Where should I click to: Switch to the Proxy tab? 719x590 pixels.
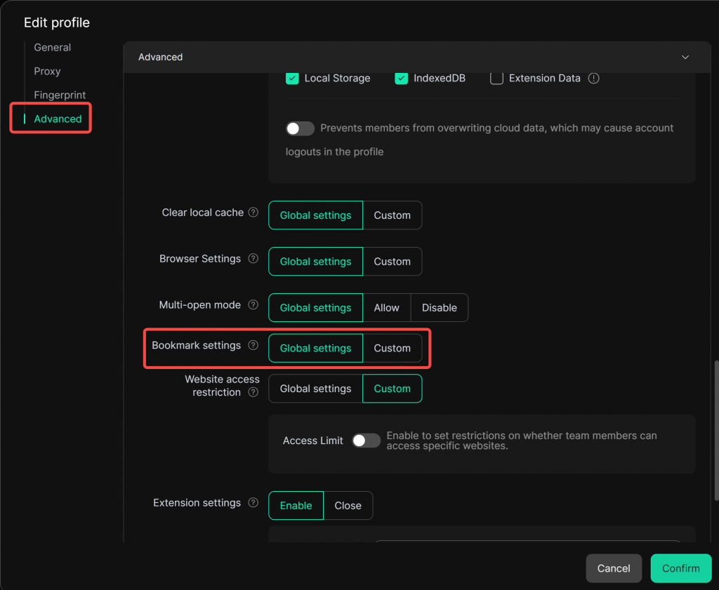click(x=47, y=72)
